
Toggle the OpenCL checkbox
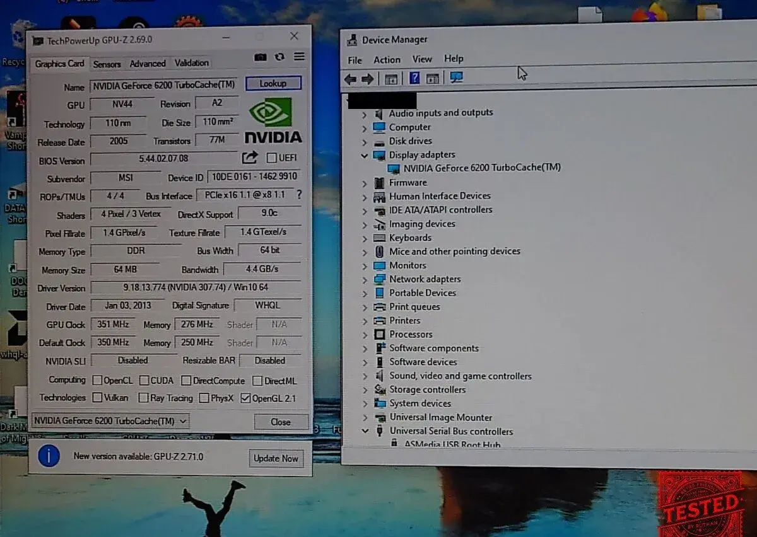click(x=97, y=381)
